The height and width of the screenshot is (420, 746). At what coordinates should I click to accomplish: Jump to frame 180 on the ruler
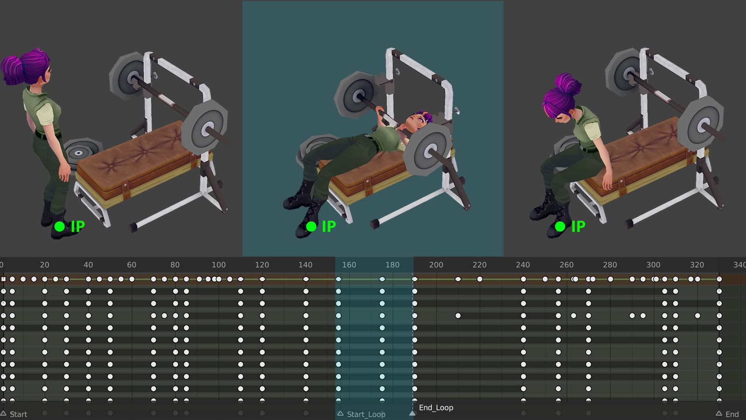coord(392,264)
